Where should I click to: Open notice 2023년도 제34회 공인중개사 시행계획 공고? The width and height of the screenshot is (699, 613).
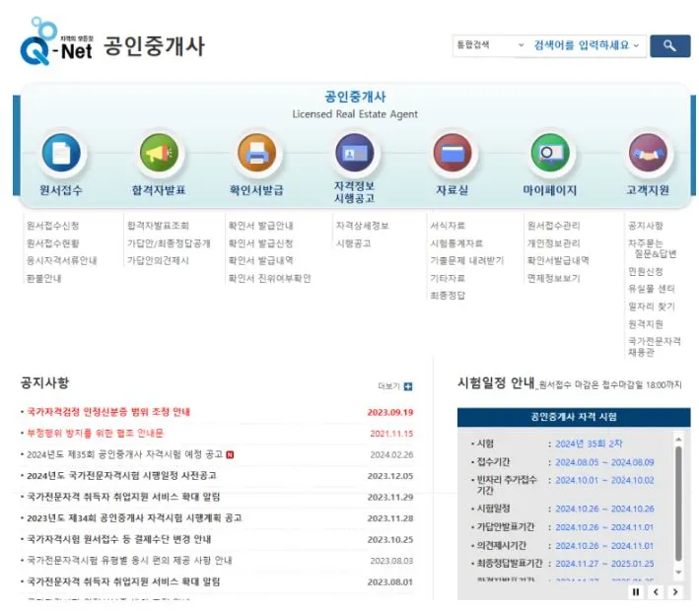pos(134,518)
